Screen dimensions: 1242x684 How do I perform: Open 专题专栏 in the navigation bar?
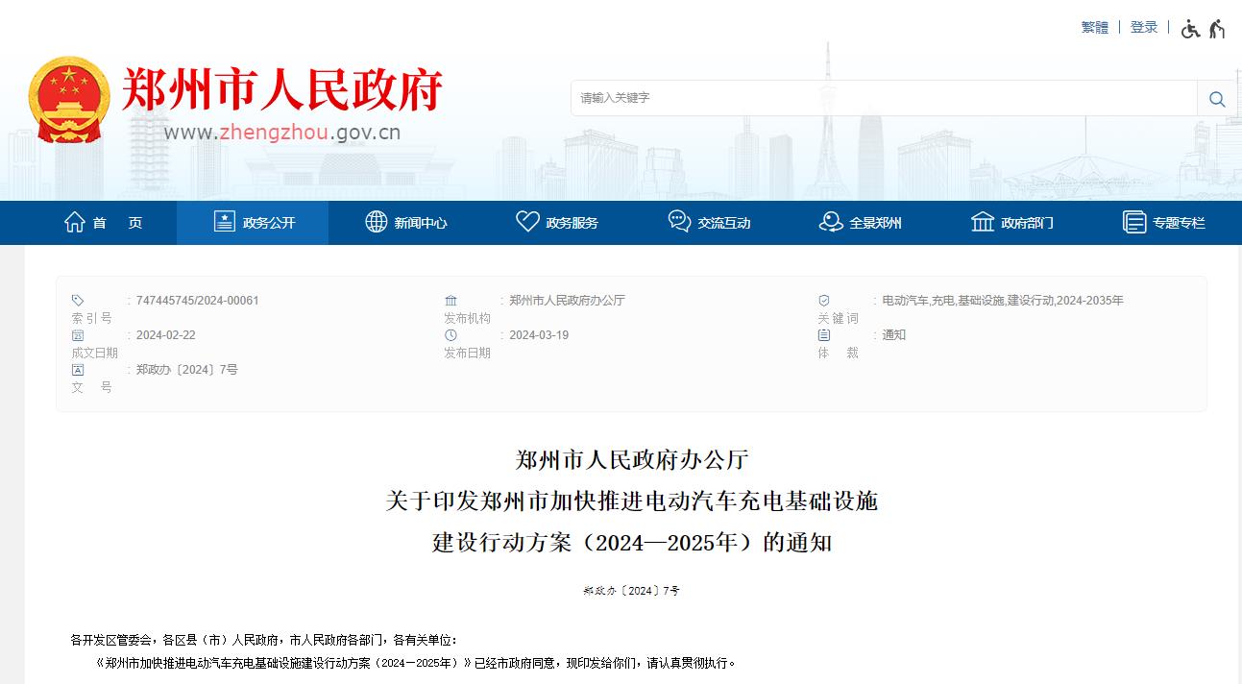1179,223
